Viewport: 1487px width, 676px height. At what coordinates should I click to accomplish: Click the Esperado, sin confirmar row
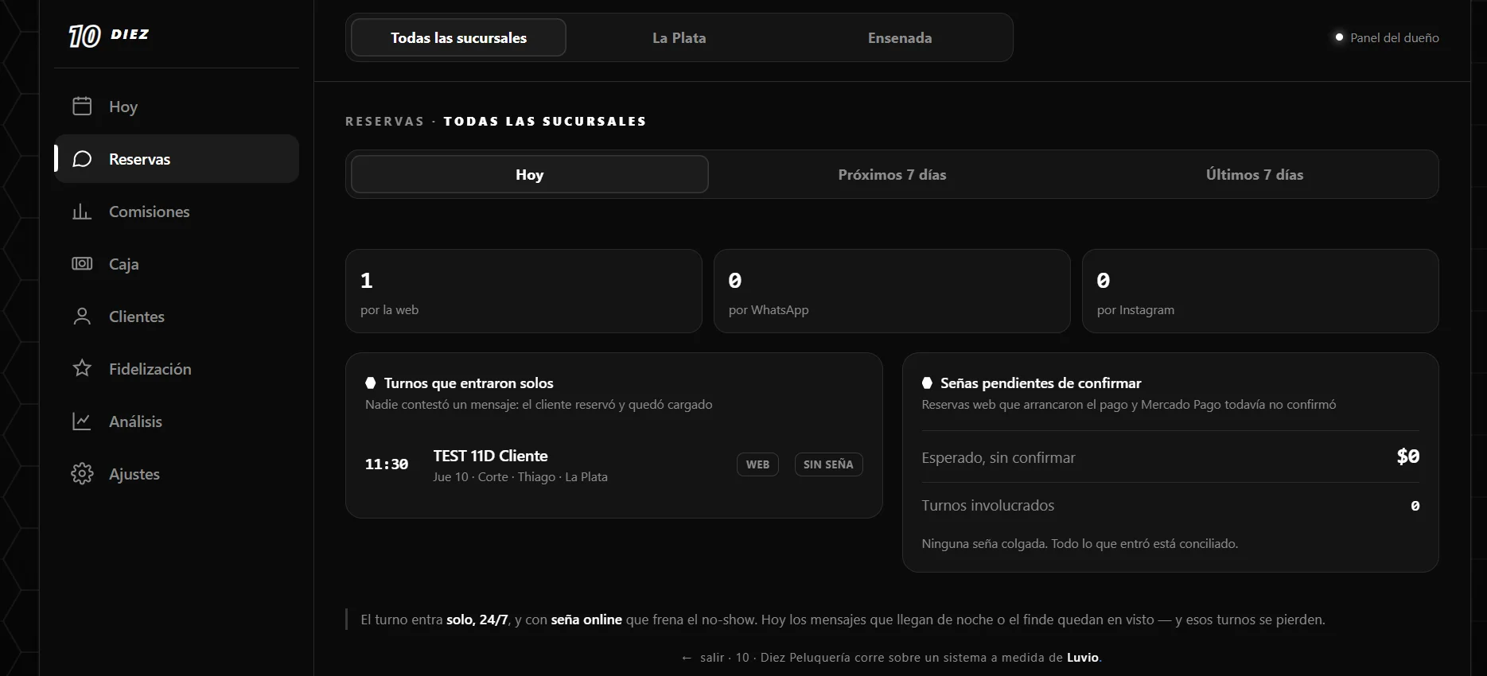[x=1170, y=457]
